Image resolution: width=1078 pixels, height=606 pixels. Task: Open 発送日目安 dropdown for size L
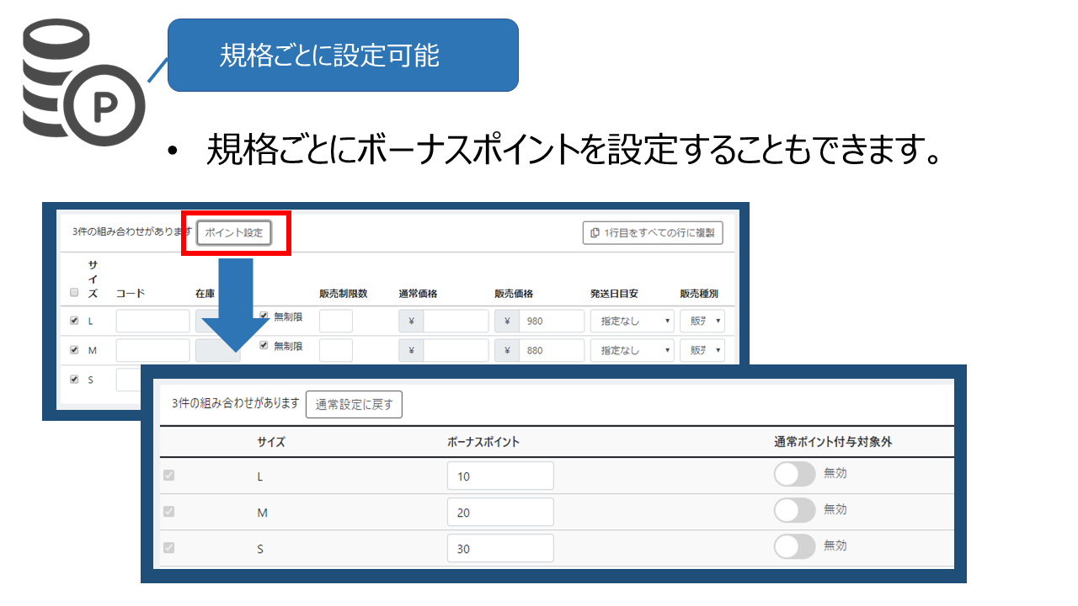632,321
